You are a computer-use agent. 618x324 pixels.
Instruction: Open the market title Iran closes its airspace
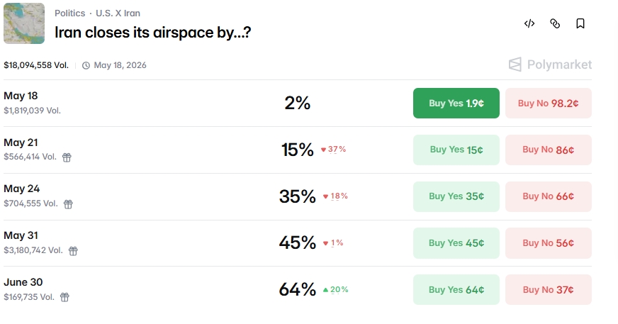point(152,33)
